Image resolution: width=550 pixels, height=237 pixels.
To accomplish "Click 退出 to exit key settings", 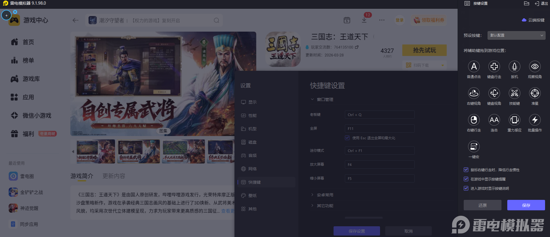I will coord(541,3).
